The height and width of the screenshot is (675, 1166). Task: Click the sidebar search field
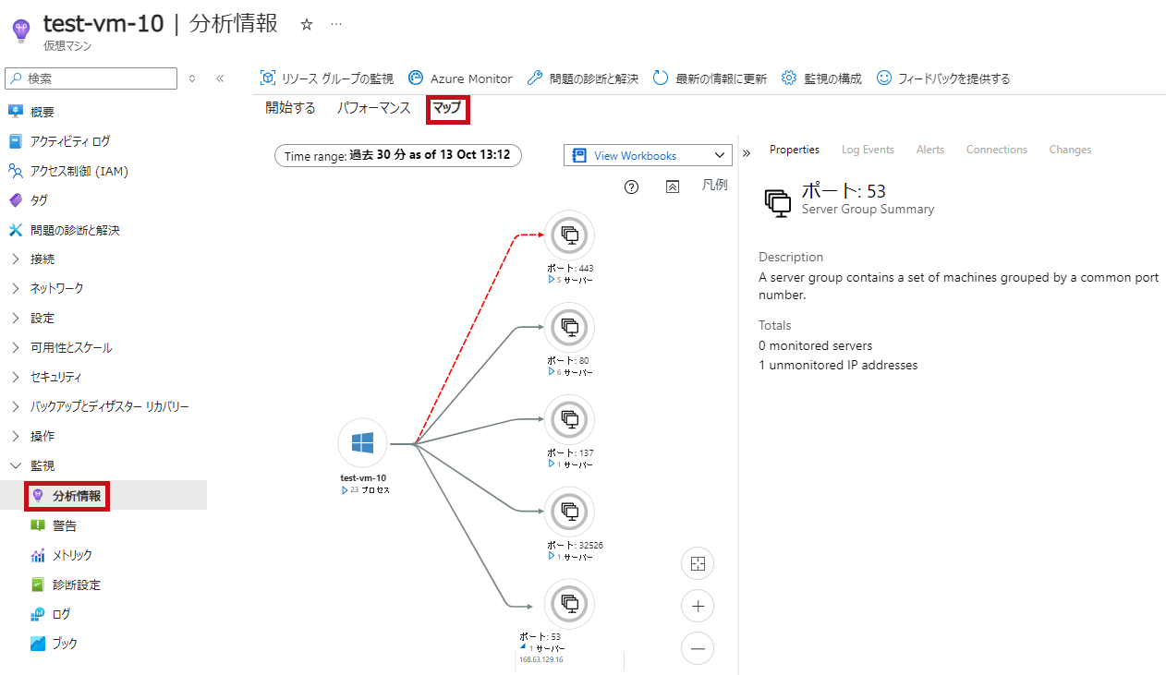[x=91, y=78]
